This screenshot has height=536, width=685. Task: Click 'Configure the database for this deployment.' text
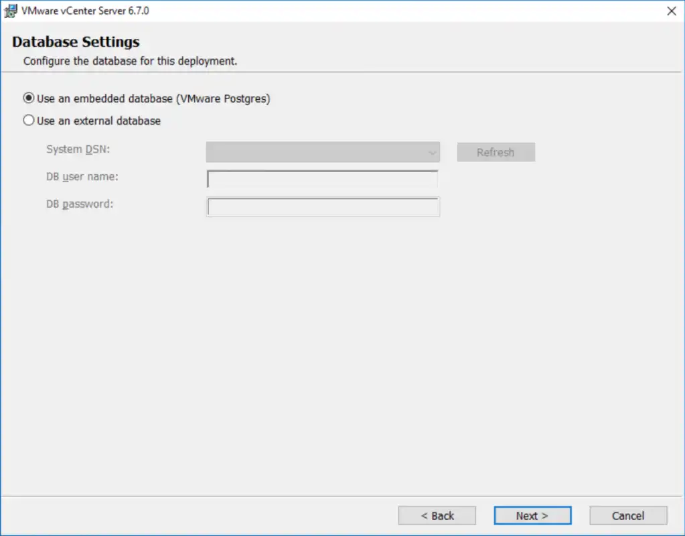(x=130, y=61)
